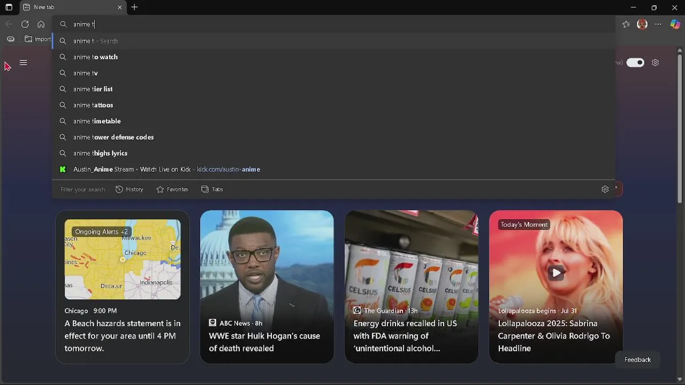Click the Favorites star filter icon
The height and width of the screenshot is (385, 685).
[160, 189]
